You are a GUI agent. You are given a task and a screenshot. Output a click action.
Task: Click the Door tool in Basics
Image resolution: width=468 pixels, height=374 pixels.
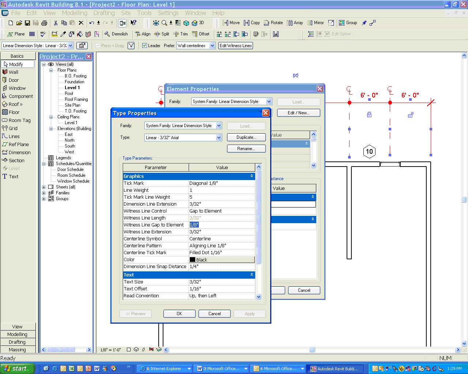coord(14,80)
